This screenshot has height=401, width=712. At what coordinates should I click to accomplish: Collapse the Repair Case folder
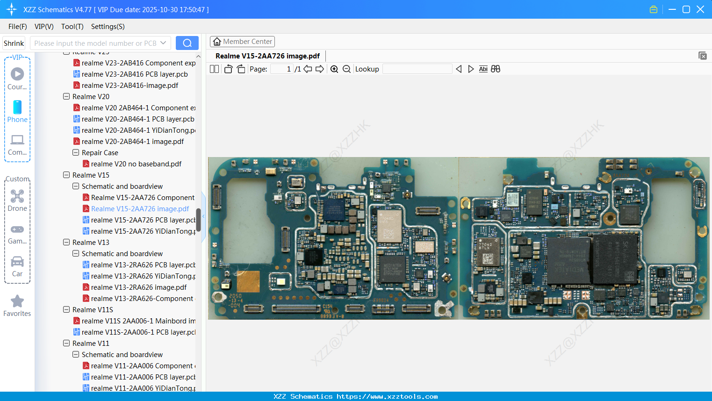pyautogui.click(x=76, y=152)
